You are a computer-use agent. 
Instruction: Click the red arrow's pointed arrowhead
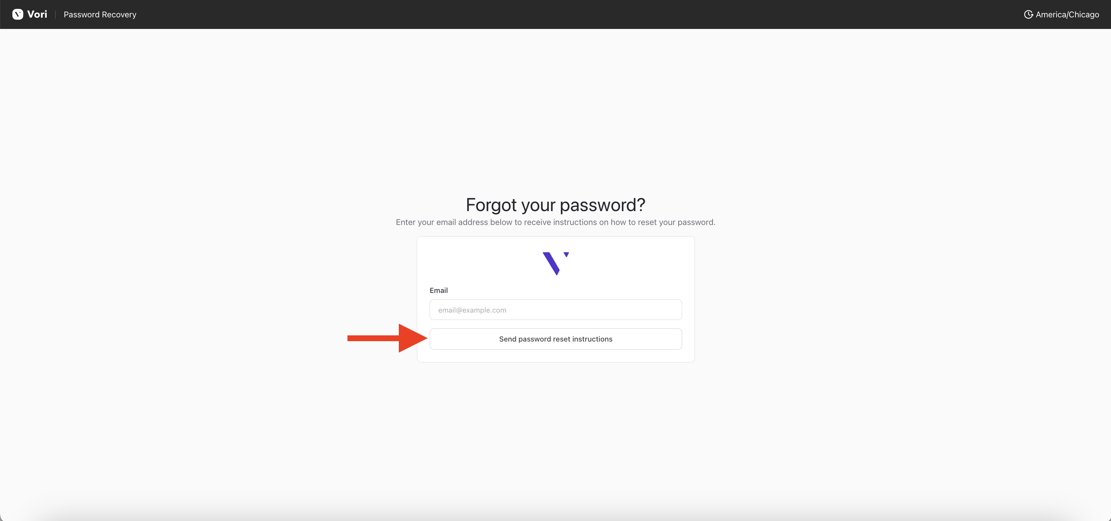point(412,338)
